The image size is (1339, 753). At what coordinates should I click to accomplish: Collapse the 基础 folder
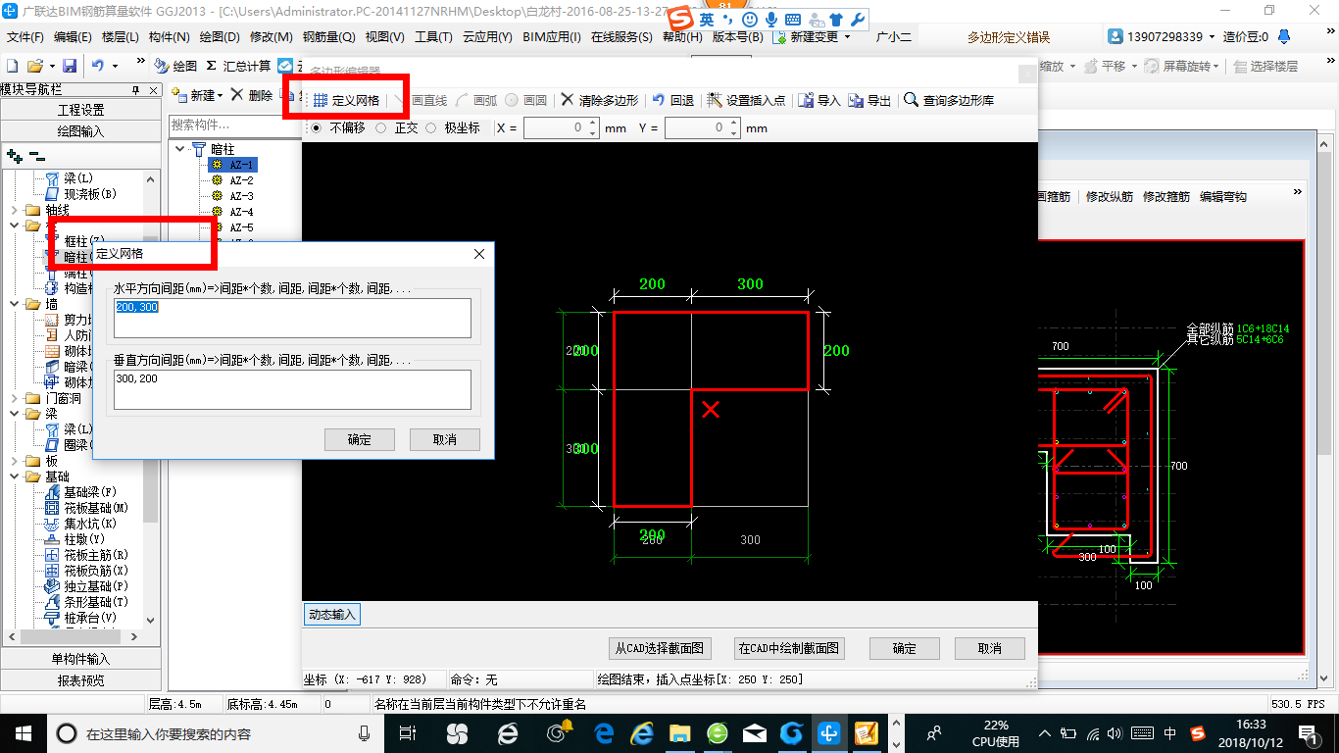pos(14,477)
